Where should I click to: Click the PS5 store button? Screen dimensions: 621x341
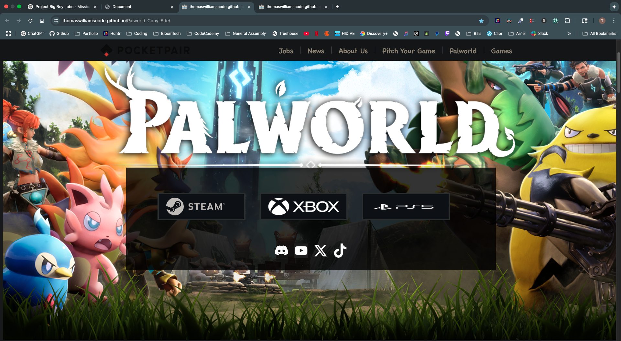tap(406, 207)
